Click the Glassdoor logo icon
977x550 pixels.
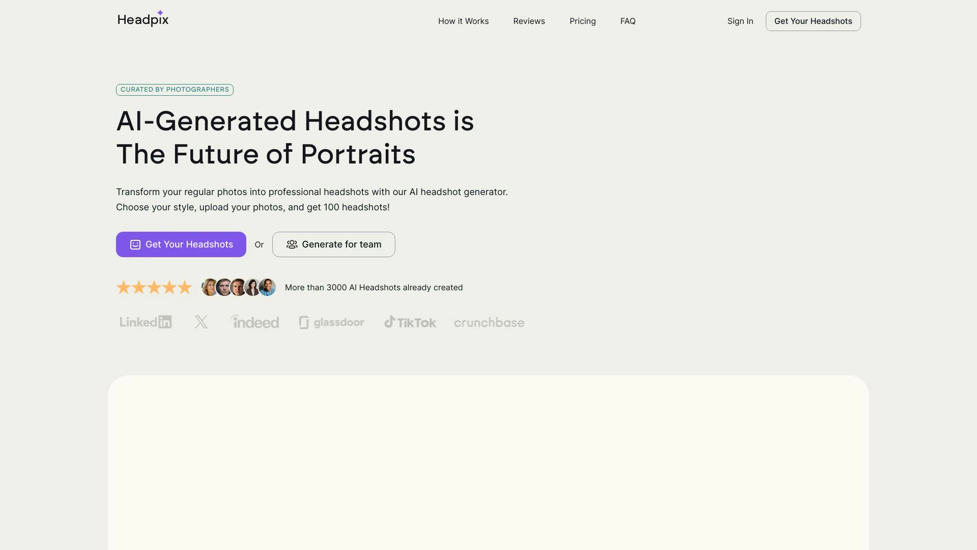tap(304, 322)
